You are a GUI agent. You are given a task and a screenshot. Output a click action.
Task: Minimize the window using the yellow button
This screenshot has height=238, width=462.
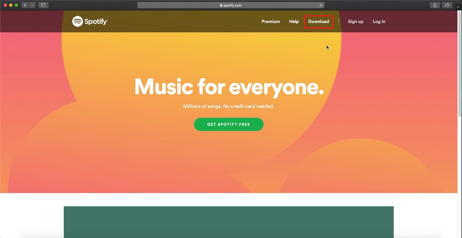[x=11, y=5]
